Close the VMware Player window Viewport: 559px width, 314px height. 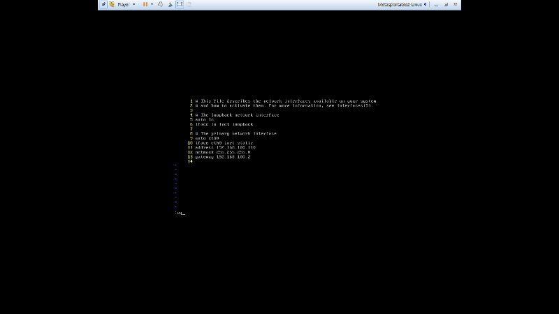[456, 4]
